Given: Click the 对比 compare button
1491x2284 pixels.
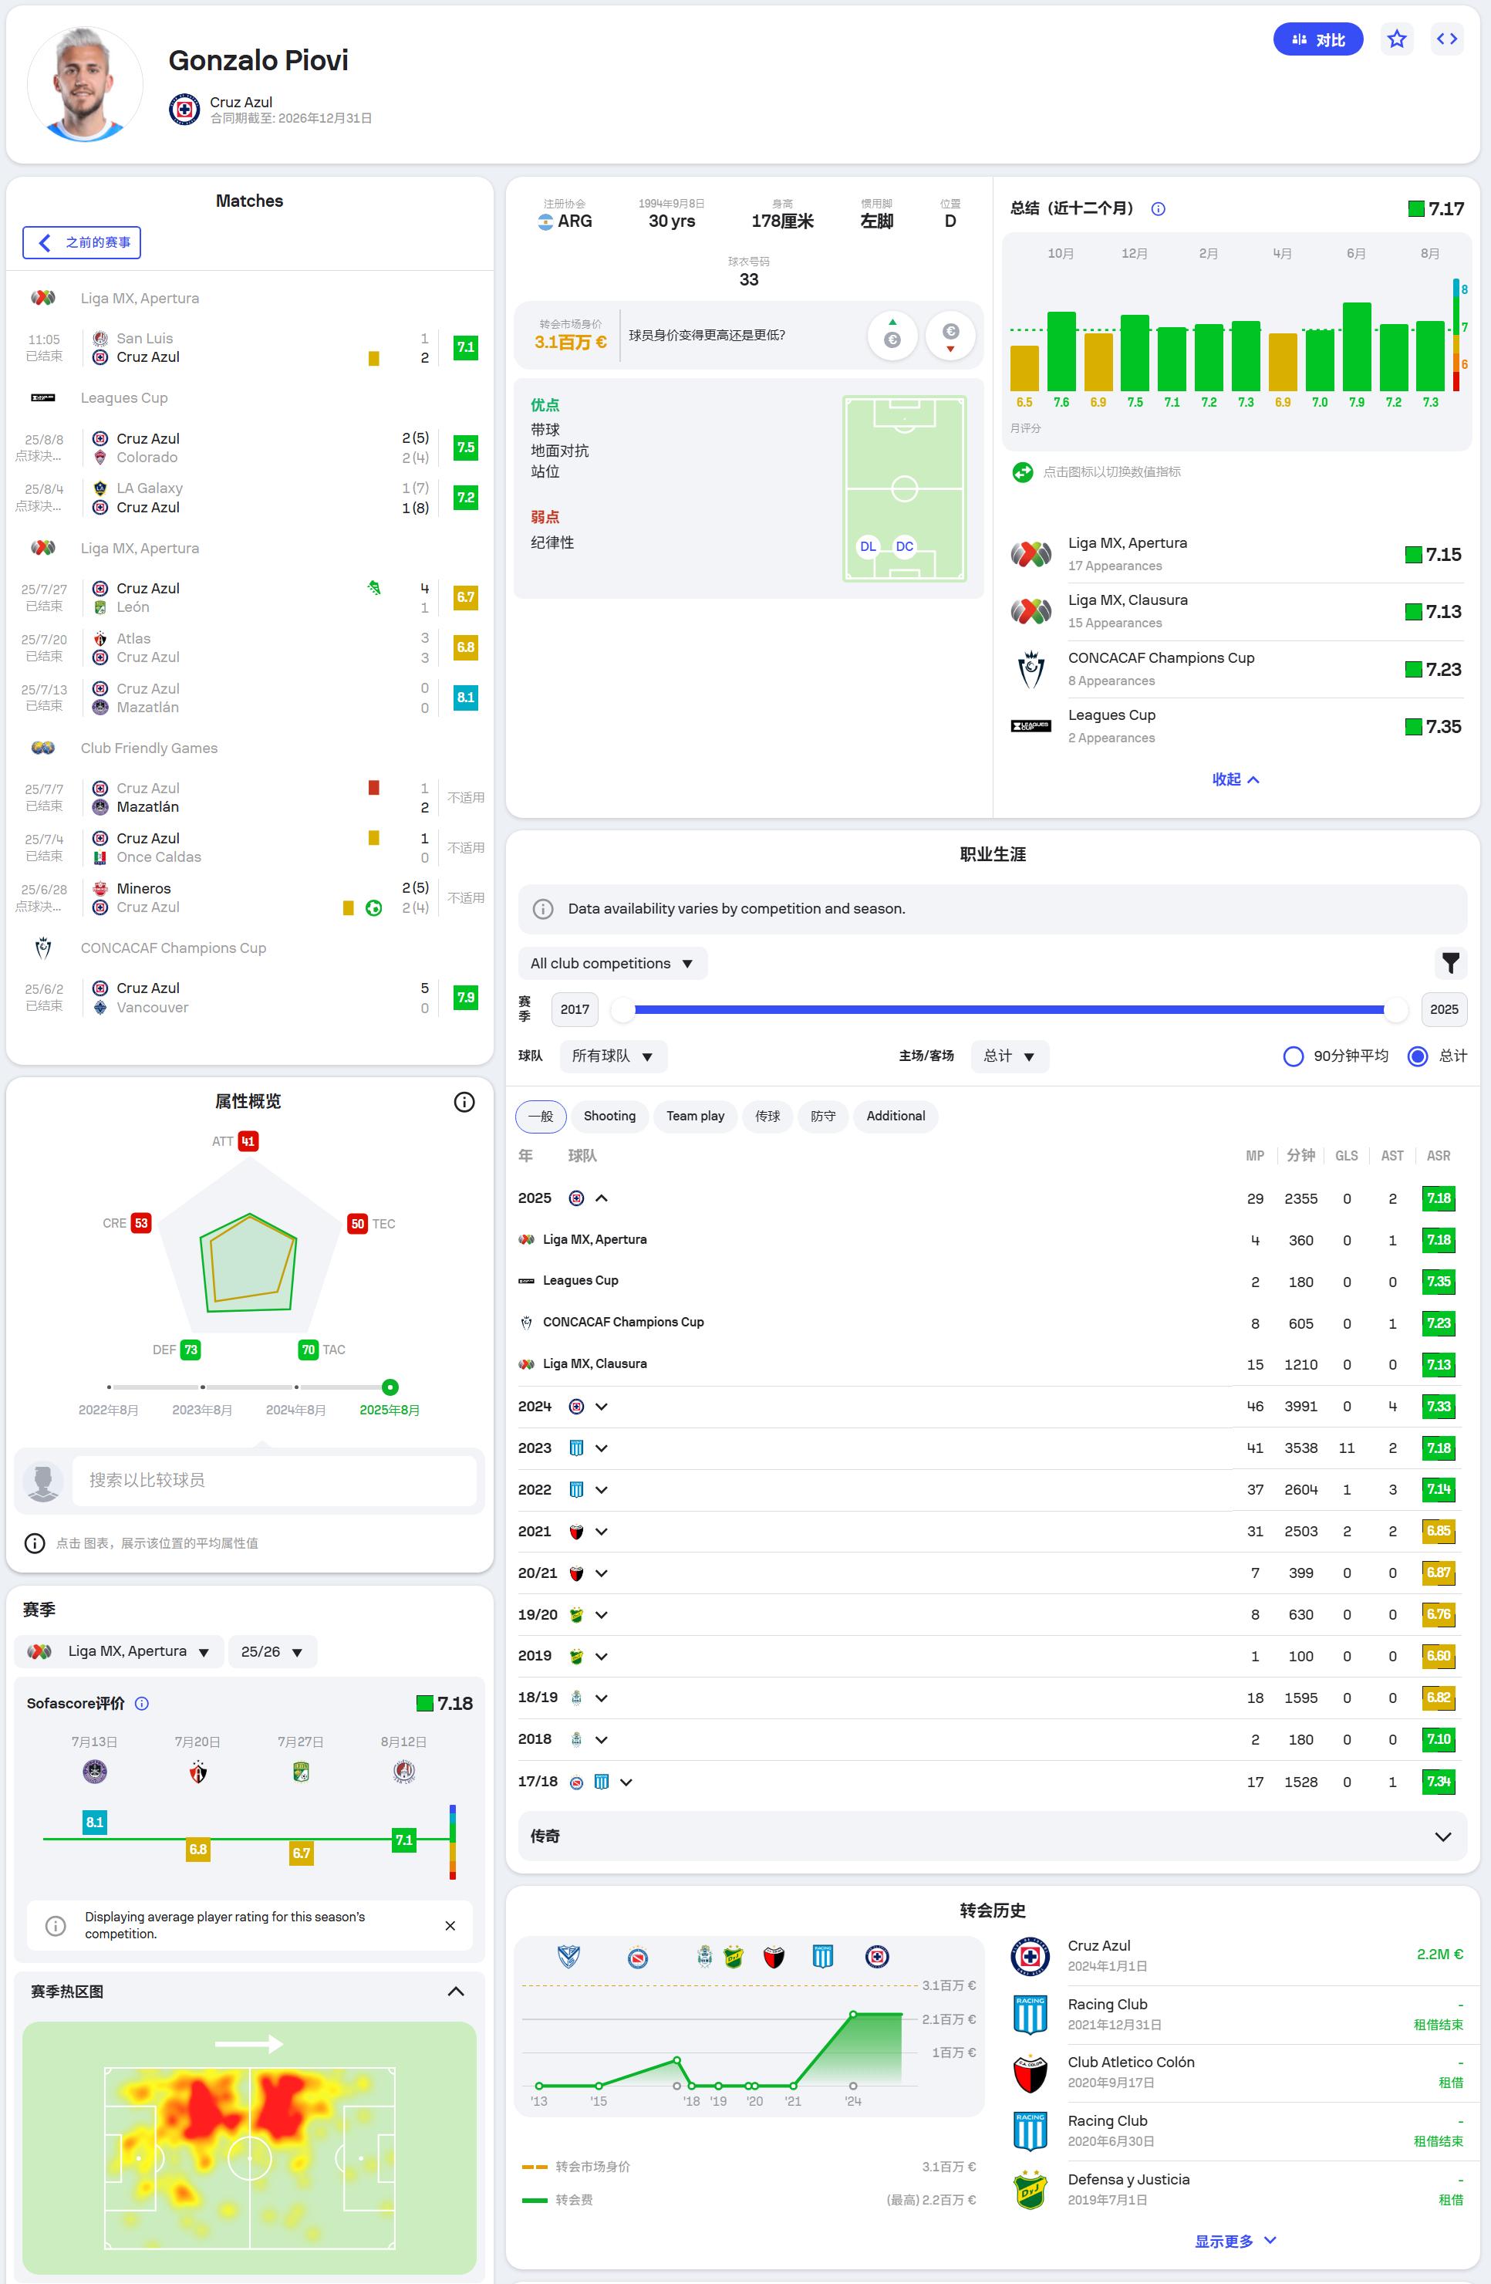Looking at the screenshot, I should (x=1317, y=39).
